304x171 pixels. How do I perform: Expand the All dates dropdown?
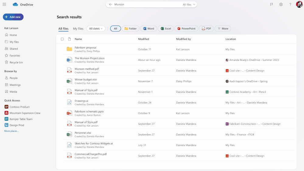click(x=96, y=29)
